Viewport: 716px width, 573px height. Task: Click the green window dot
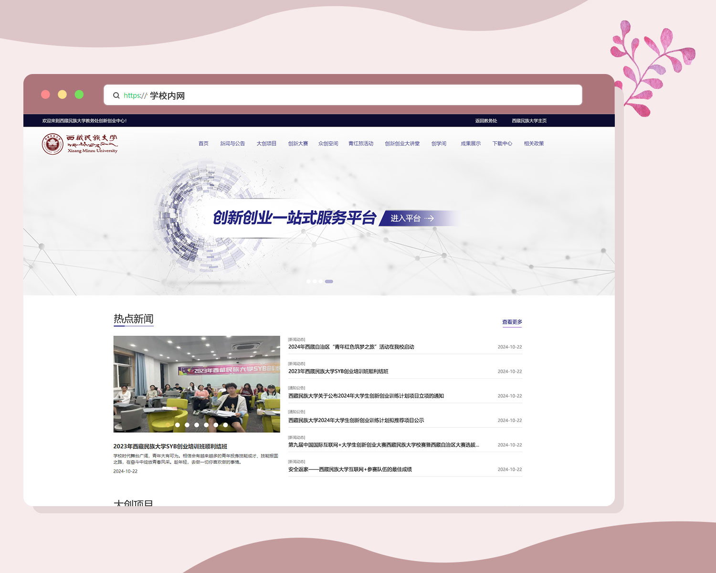click(x=79, y=95)
